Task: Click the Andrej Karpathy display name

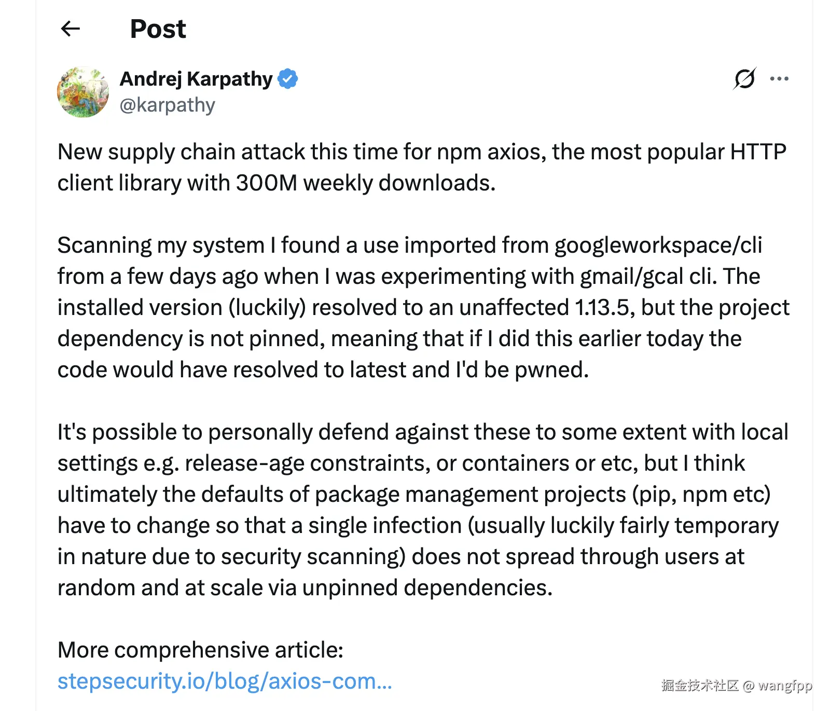Action: click(196, 79)
